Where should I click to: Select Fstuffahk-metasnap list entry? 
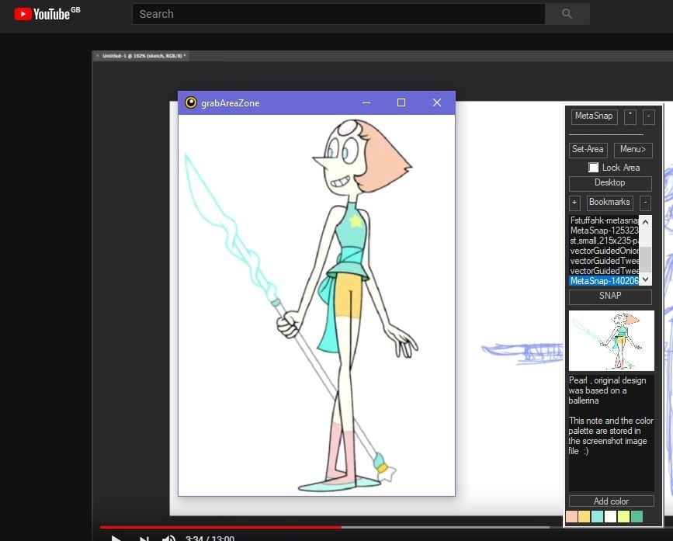click(x=604, y=220)
